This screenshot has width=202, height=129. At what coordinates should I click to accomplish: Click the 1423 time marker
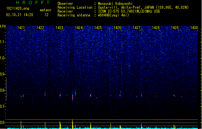[x=59, y=28]
